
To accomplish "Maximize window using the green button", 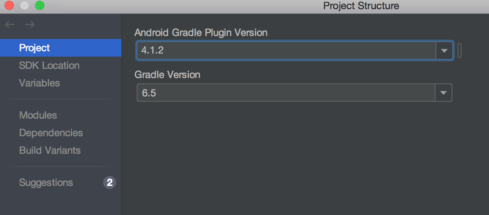I will 40,5.
